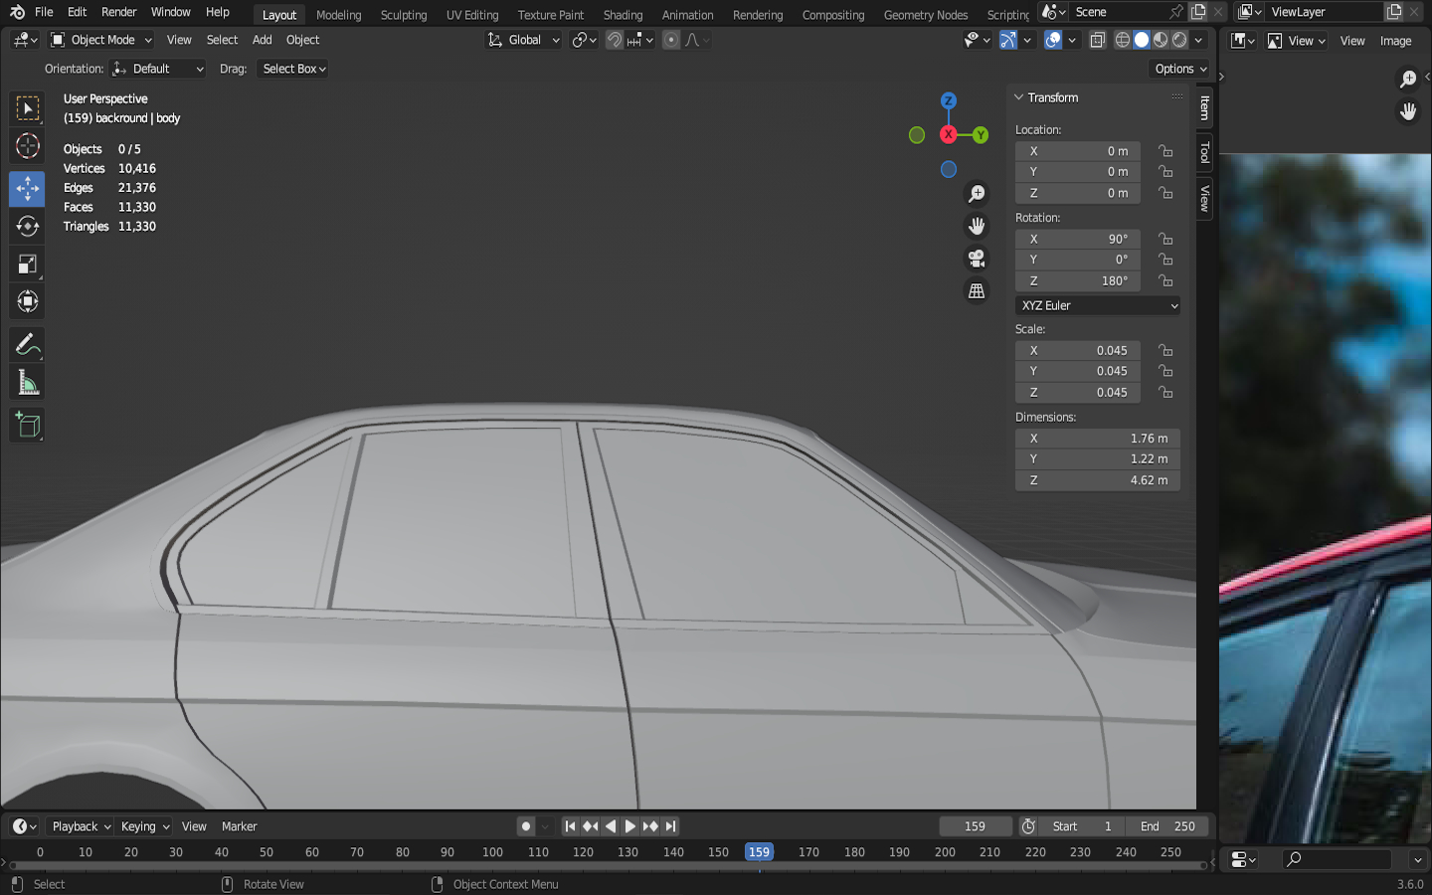1432x895 pixels.
Task: Toggle lock on Location X
Action: 1165,151
